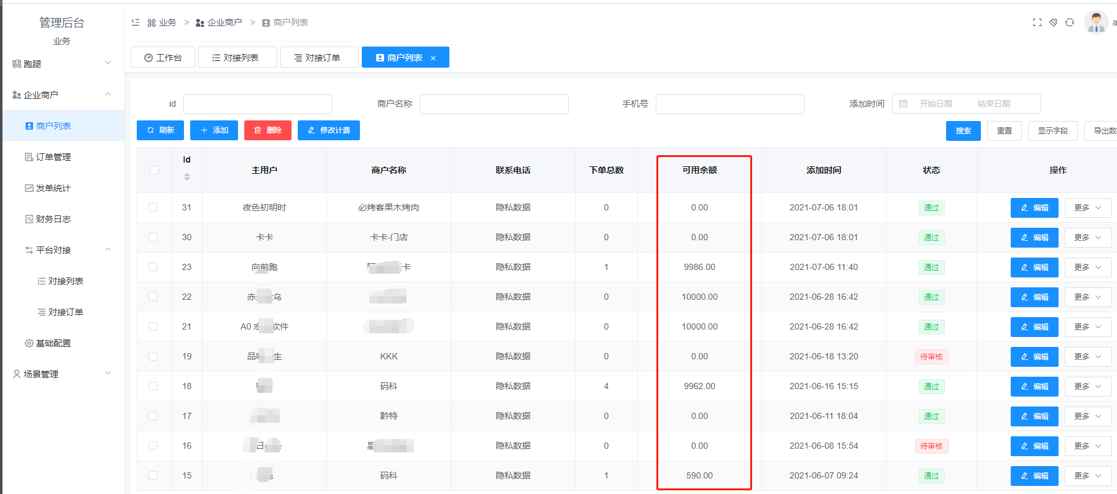The height and width of the screenshot is (494, 1117).
Task: Collapse the 平台对接 submenu
Action: pos(62,249)
